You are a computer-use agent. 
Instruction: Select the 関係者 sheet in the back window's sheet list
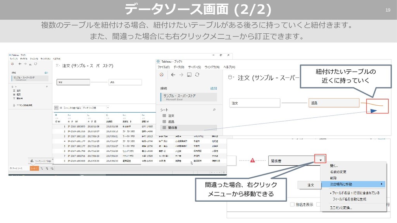[20, 98]
